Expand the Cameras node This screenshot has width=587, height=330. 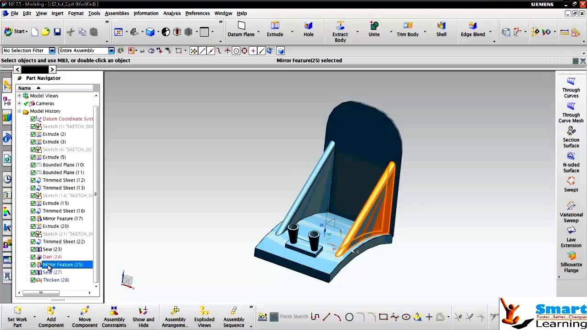pos(19,104)
